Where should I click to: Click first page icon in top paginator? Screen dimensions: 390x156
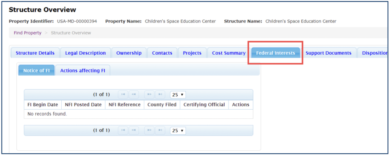[123, 95]
